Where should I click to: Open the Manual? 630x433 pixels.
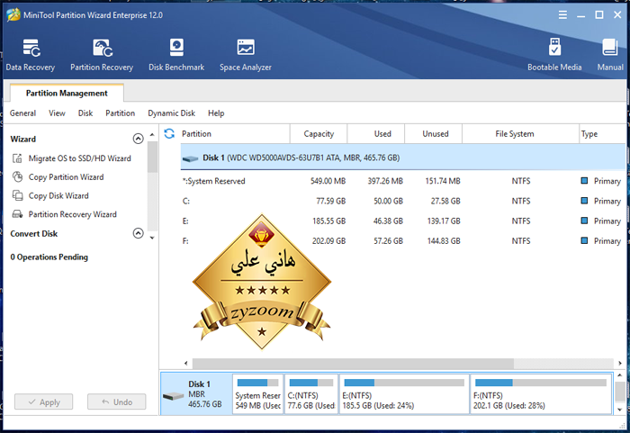click(610, 55)
